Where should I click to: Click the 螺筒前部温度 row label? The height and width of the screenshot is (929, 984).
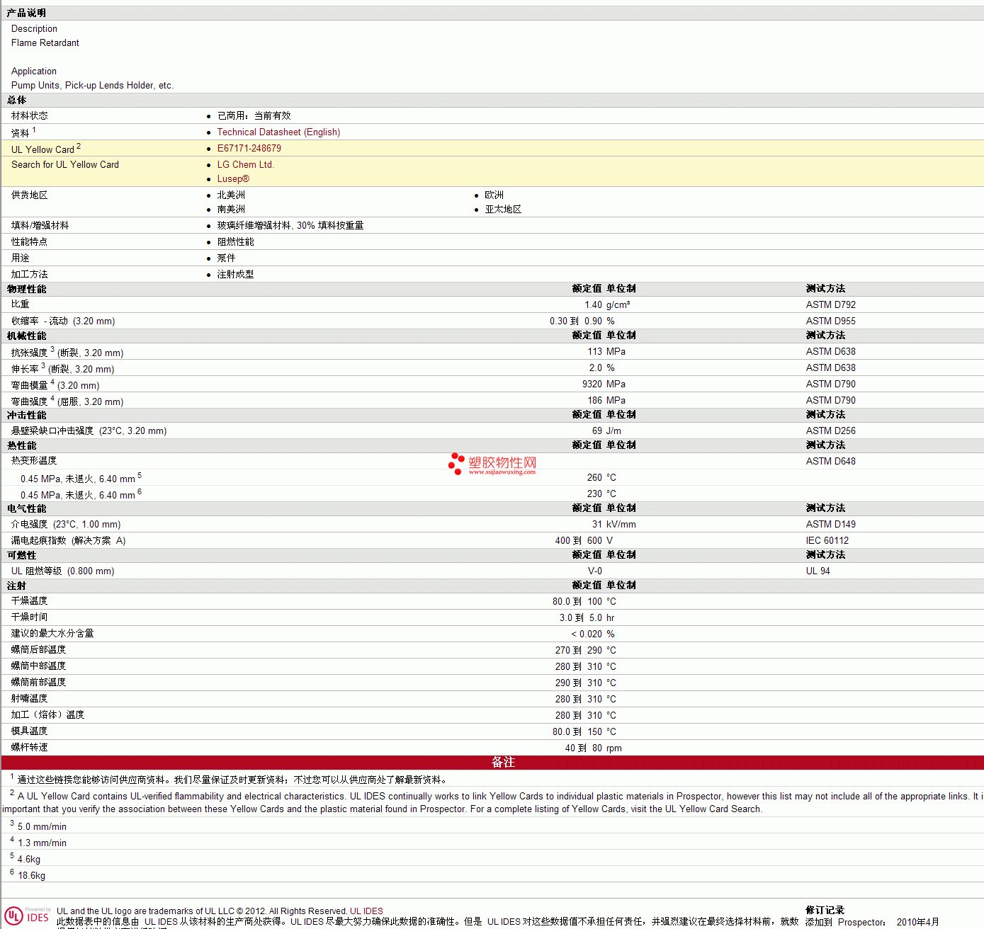click(38, 683)
